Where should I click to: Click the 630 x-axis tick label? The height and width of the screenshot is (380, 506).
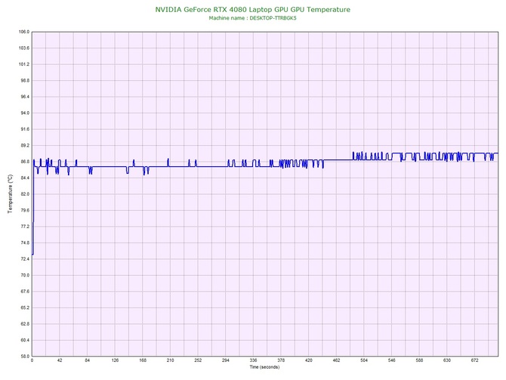coord(447,360)
